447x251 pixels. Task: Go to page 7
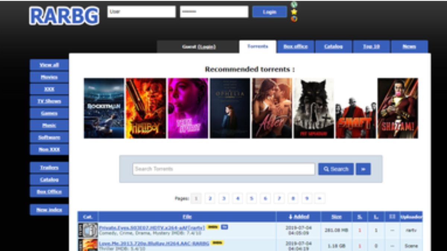coord(279,199)
